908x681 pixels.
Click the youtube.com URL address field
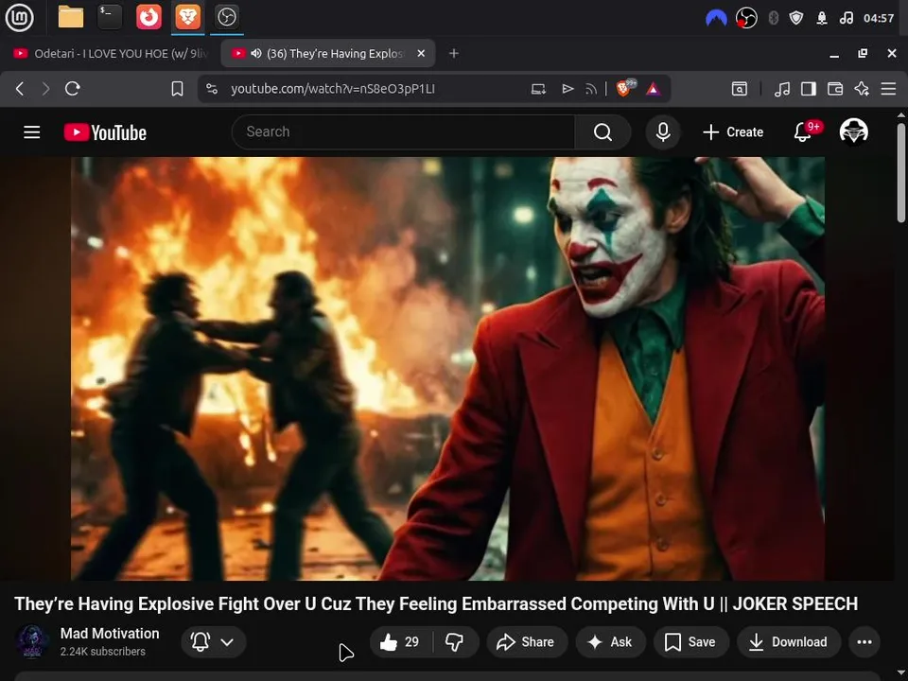tap(332, 89)
